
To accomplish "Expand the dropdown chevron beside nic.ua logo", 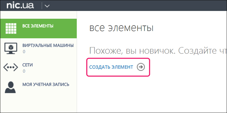I will [x=47, y=6].
